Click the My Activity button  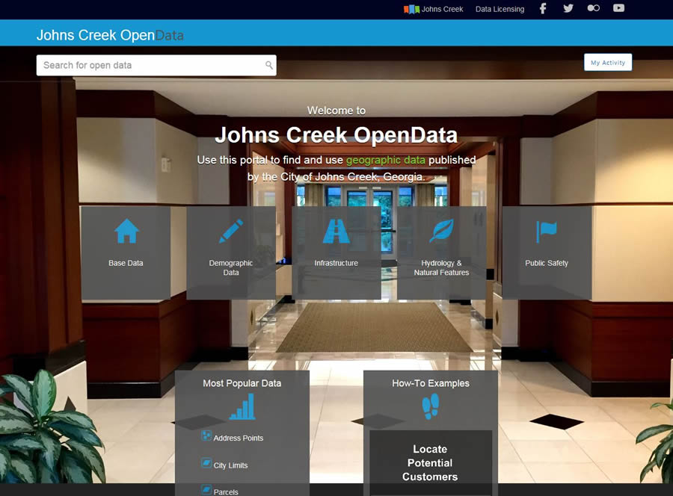click(x=608, y=63)
